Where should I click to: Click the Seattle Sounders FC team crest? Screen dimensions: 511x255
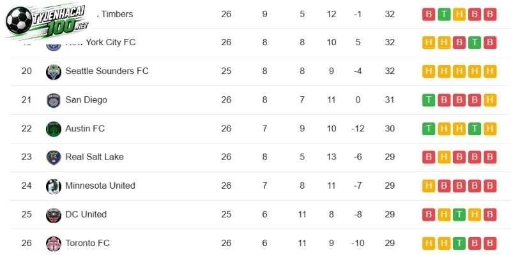coord(54,72)
